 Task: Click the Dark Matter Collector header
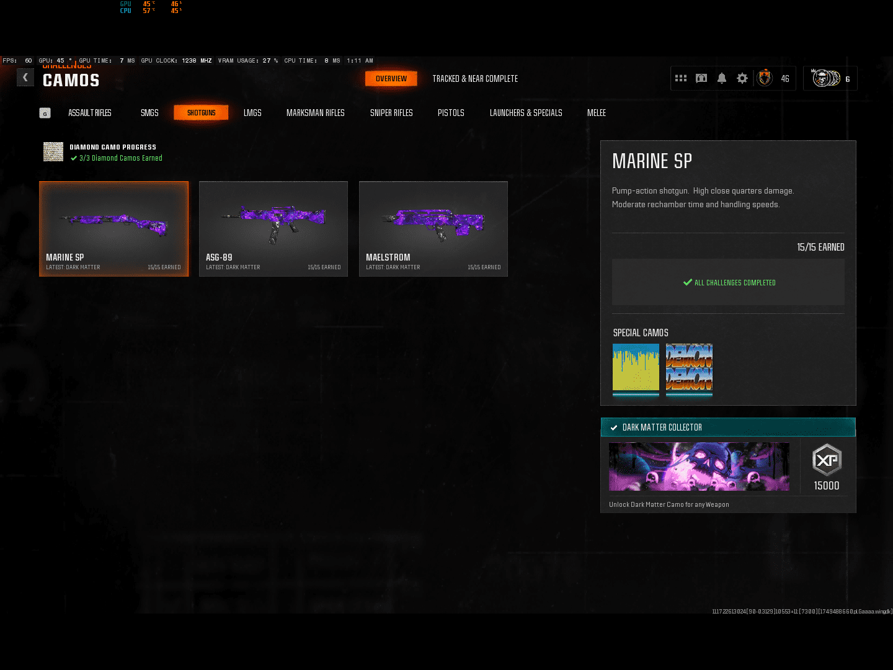(x=728, y=427)
